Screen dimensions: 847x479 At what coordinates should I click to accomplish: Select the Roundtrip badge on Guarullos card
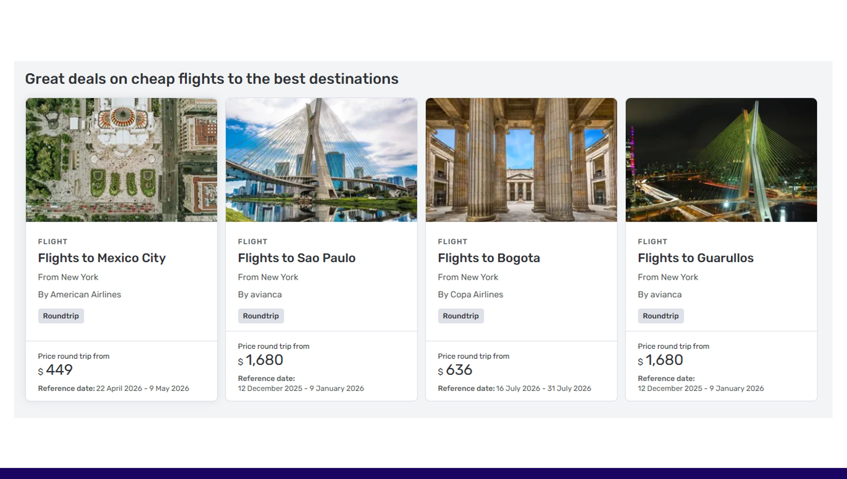click(660, 316)
